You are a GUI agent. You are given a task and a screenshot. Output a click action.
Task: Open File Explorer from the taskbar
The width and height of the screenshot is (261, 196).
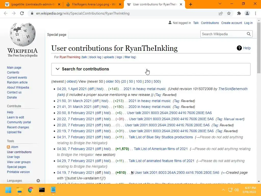pyautogui.click(x=19, y=190)
